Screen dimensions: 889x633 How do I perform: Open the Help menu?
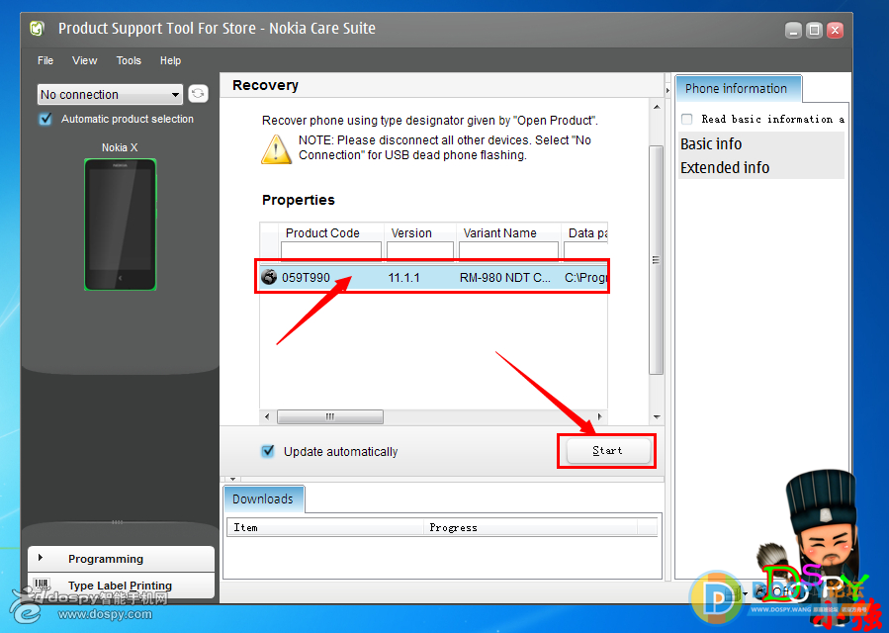click(170, 60)
